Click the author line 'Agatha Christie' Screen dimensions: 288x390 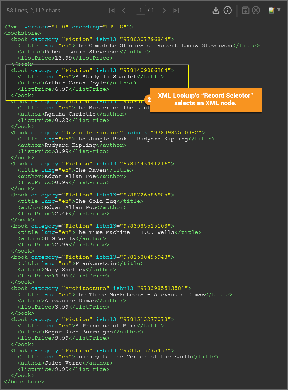click(72, 114)
